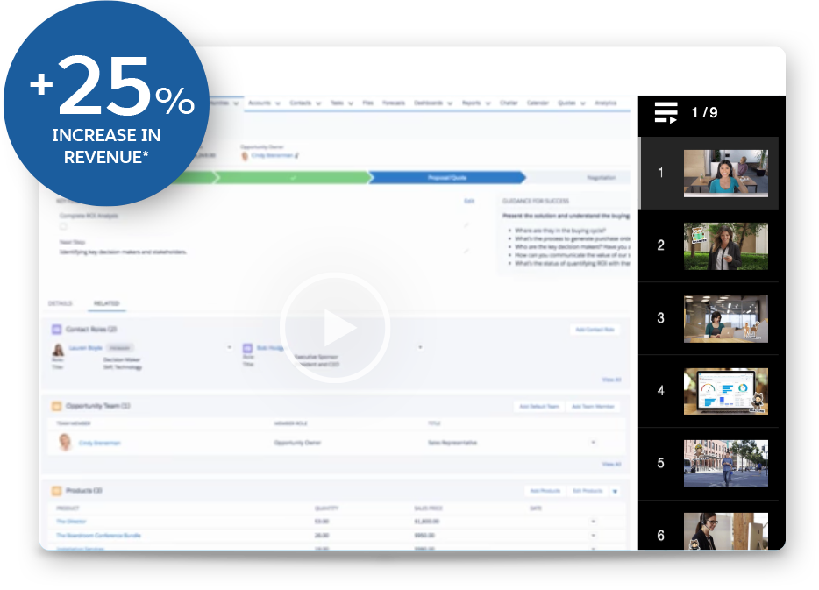
Task: Click the Add Products button
Action: (545, 491)
